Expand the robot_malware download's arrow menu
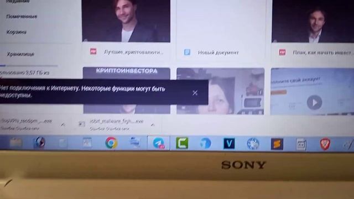Screen dimensions: 354x199 click(x=153, y=124)
